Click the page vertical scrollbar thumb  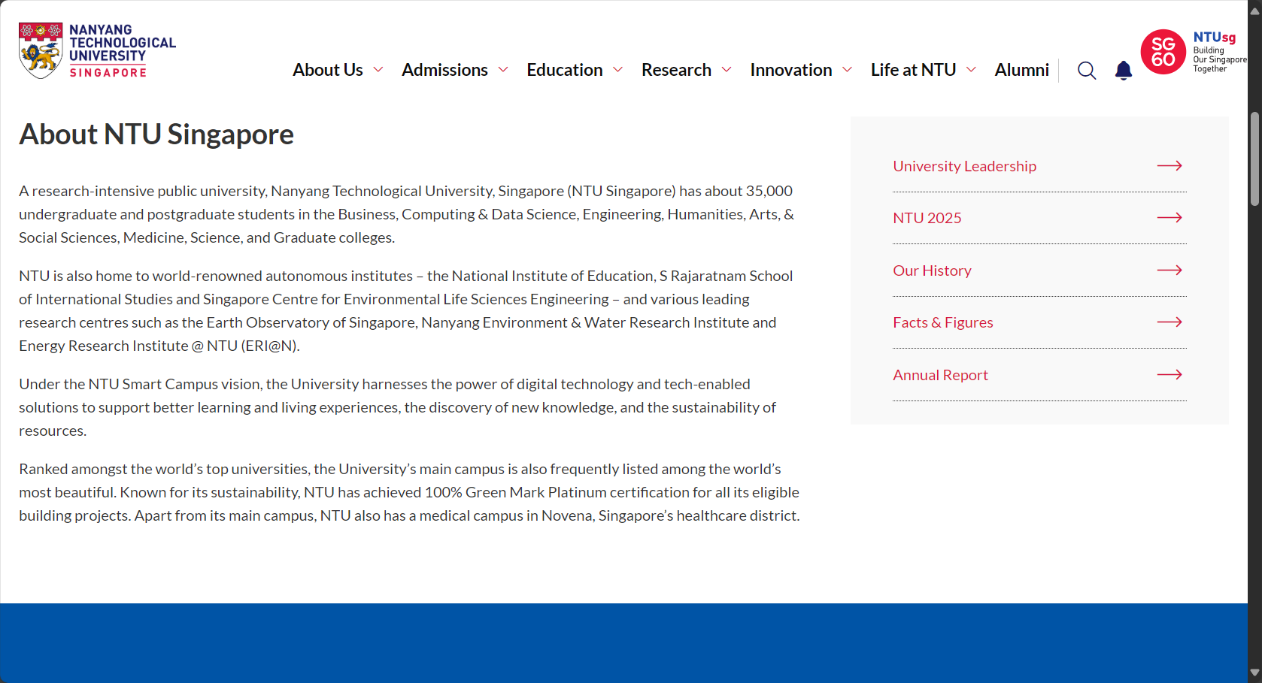tap(1254, 159)
